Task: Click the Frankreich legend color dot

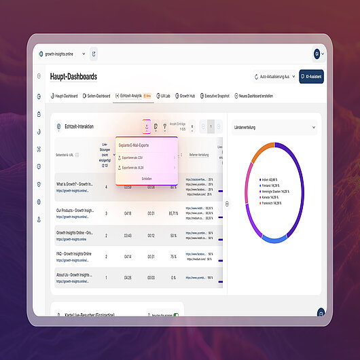Action: pos(260,203)
